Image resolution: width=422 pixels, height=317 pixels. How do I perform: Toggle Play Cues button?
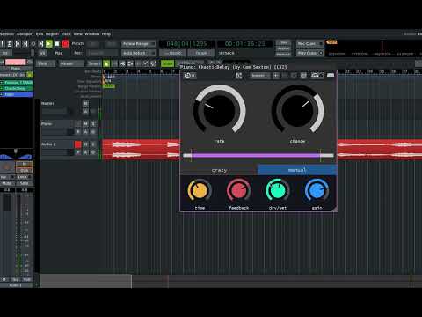point(309,53)
